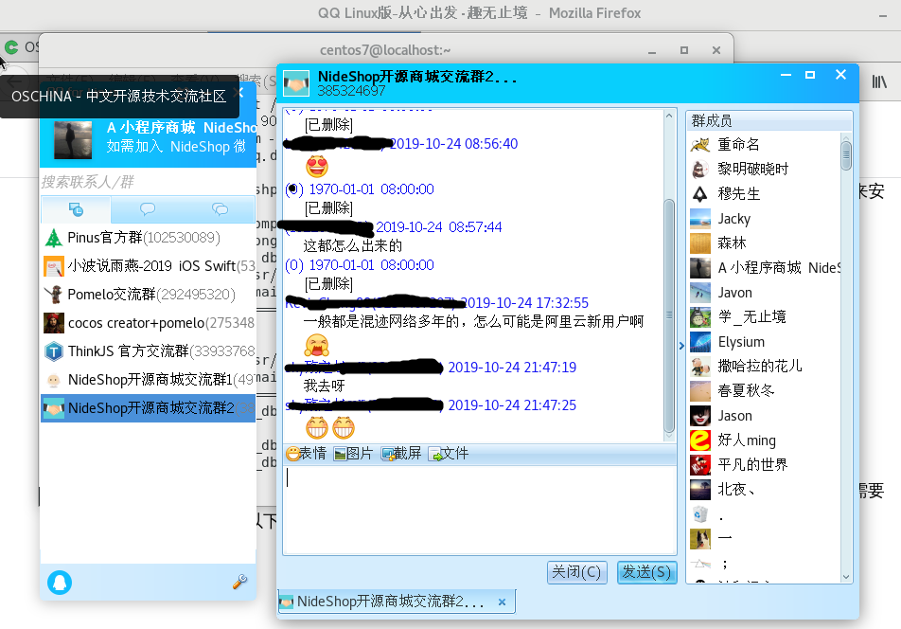Select NideShop开源商城交流群2 in contact list
901x629 pixels.
click(x=148, y=408)
